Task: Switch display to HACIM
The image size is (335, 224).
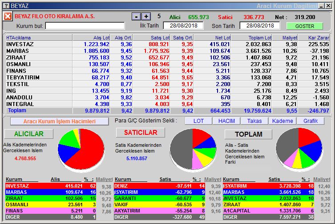Action: click(x=226, y=121)
